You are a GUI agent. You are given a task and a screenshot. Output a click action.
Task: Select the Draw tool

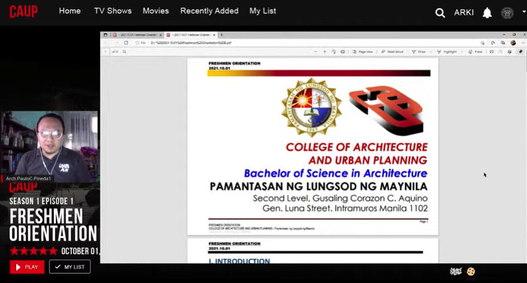(x=419, y=51)
